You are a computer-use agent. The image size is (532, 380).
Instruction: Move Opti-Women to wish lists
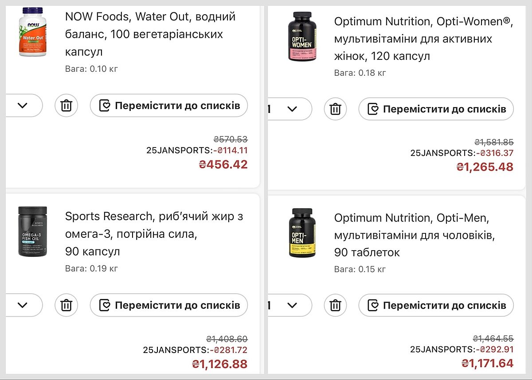(436, 109)
